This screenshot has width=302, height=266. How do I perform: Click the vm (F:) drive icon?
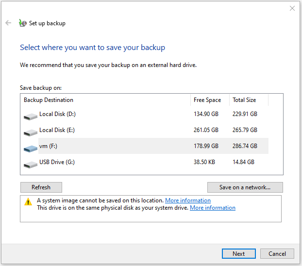[30, 148]
